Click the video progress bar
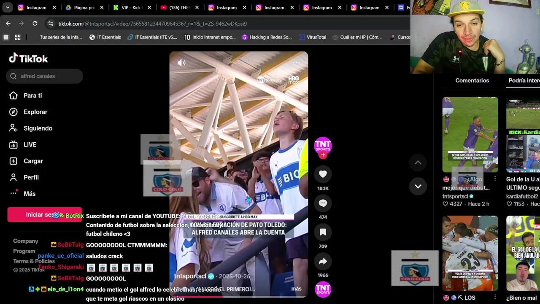 (239, 296)
